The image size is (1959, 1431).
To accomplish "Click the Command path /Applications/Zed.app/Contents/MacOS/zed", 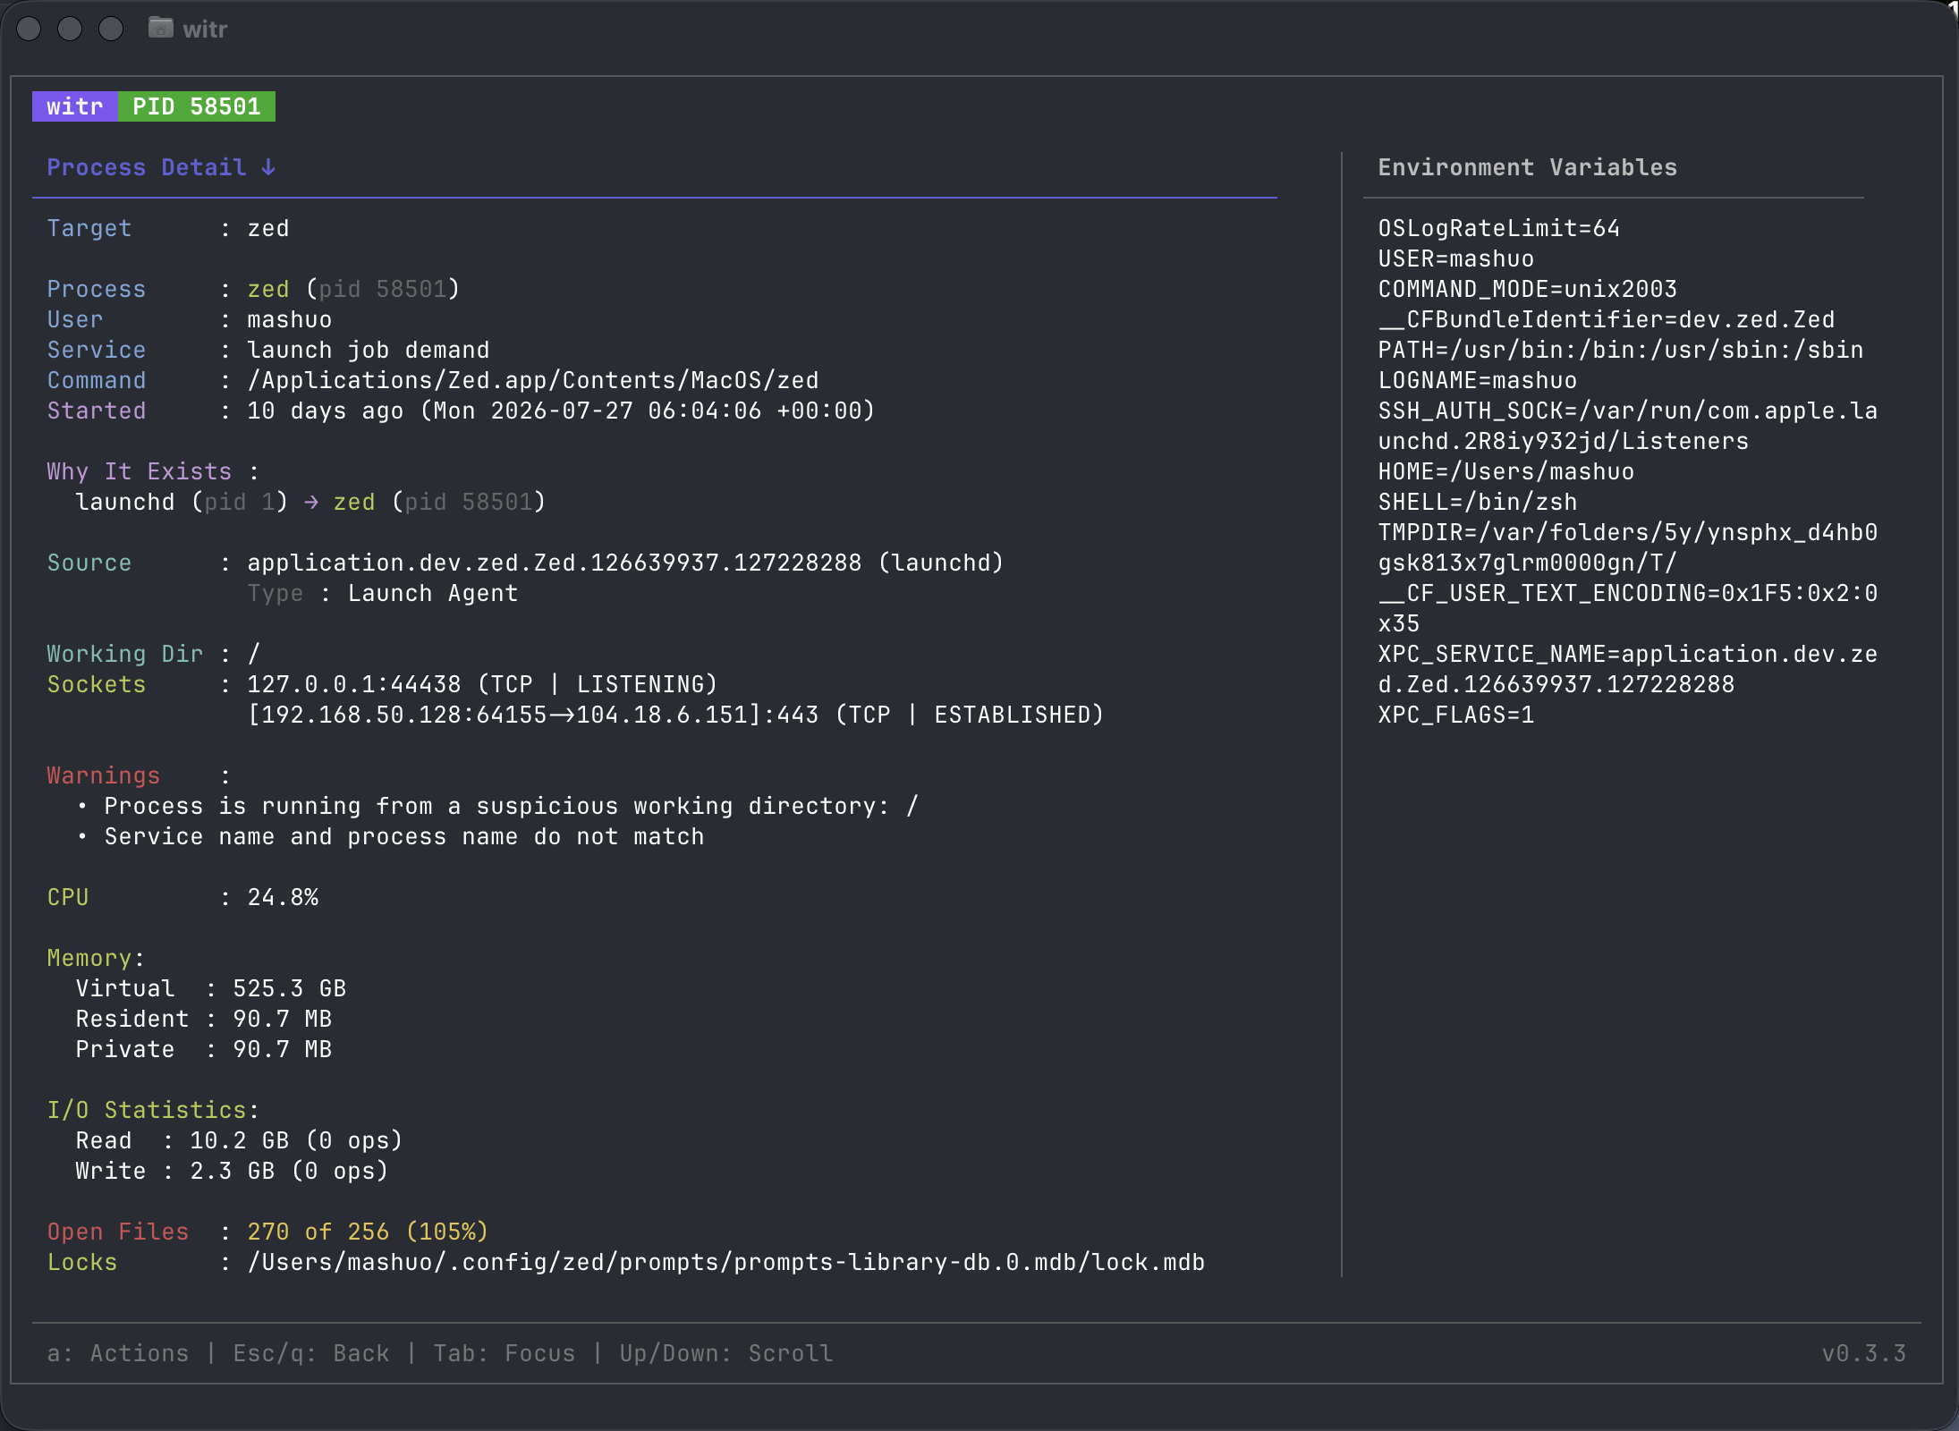I will pyautogui.click(x=533, y=380).
